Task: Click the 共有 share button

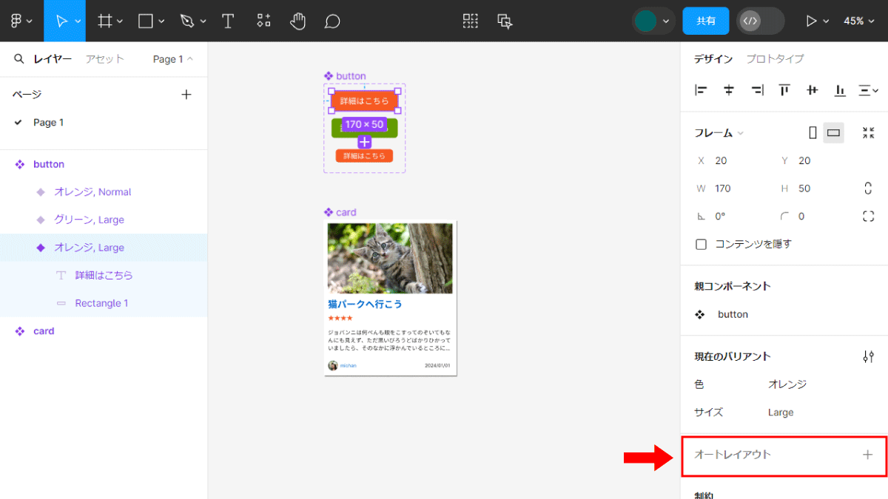Action: [706, 21]
